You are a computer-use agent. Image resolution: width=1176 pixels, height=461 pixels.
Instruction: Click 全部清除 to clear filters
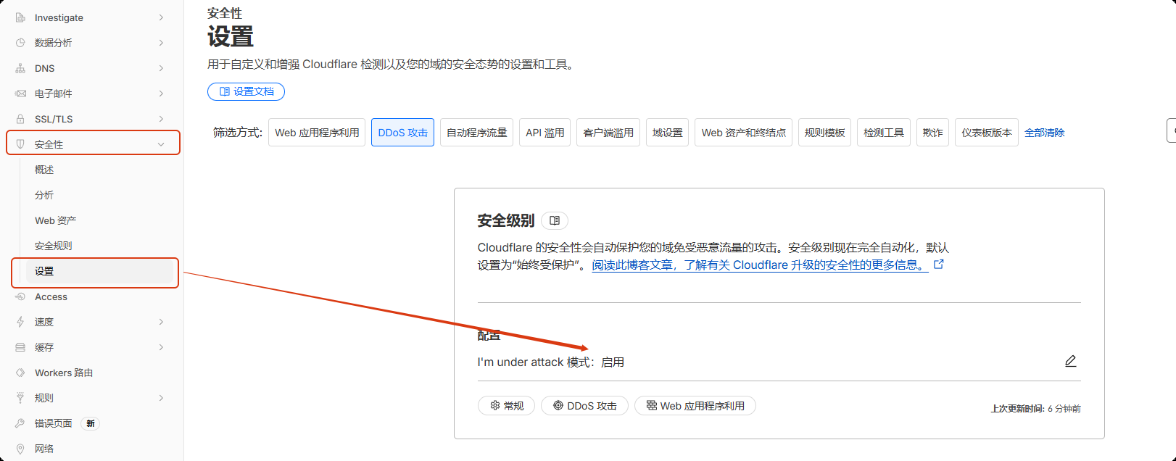click(x=1044, y=133)
